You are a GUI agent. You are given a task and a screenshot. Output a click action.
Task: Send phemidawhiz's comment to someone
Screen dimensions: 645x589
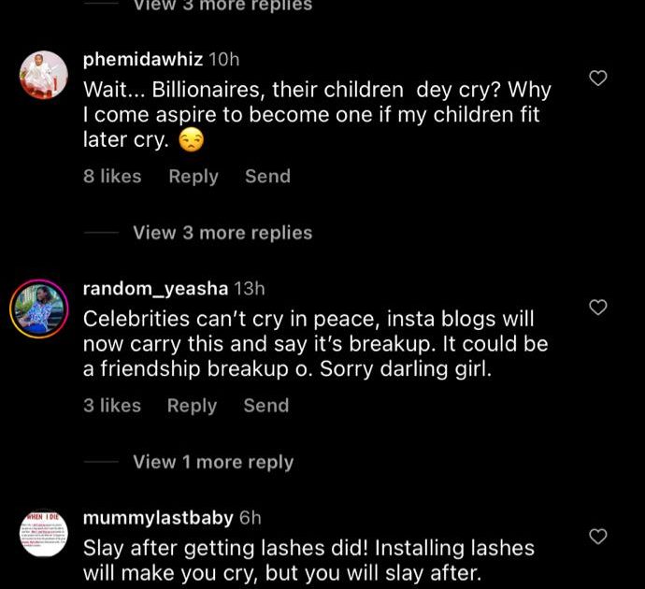pyautogui.click(x=267, y=176)
